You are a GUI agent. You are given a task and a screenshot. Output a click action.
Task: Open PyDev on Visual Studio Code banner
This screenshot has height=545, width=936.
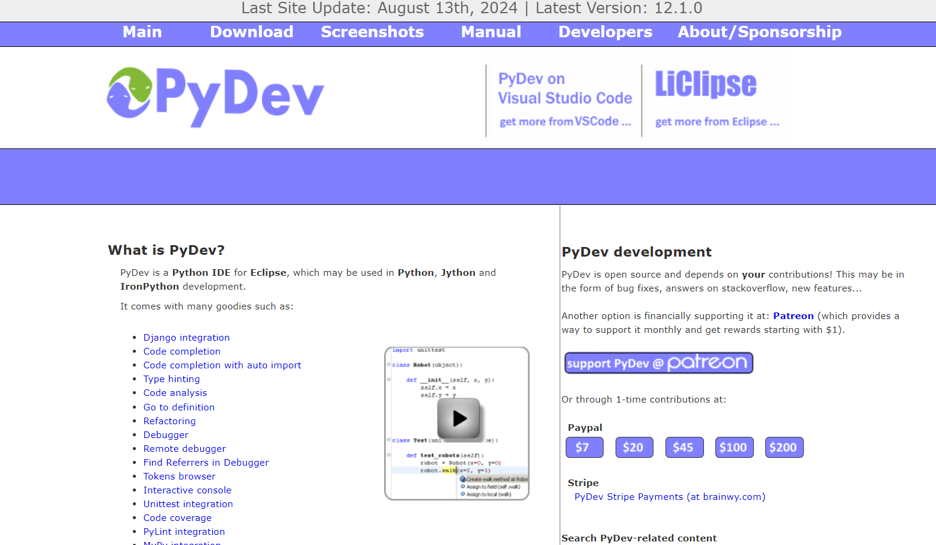(564, 88)
